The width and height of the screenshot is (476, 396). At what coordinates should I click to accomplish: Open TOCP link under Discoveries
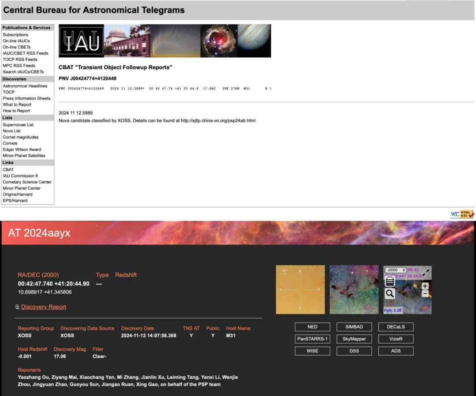[x=9, y=92]
